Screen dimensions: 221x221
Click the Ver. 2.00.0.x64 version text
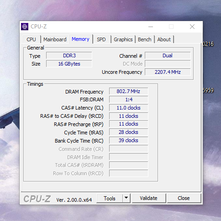click(74, 200)
